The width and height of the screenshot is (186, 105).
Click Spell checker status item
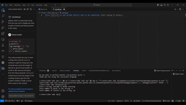(178, 101)
